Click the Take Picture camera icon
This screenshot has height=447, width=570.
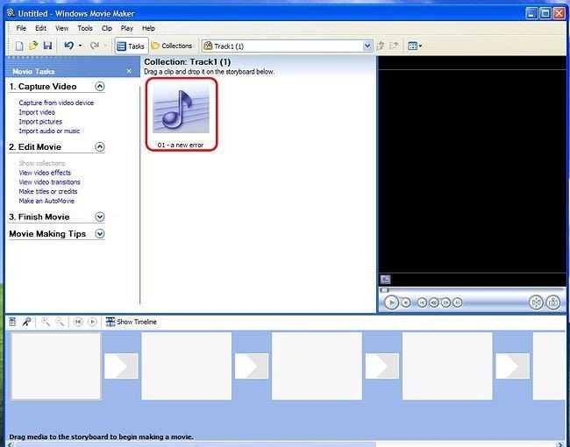click(x=553, y=302)
